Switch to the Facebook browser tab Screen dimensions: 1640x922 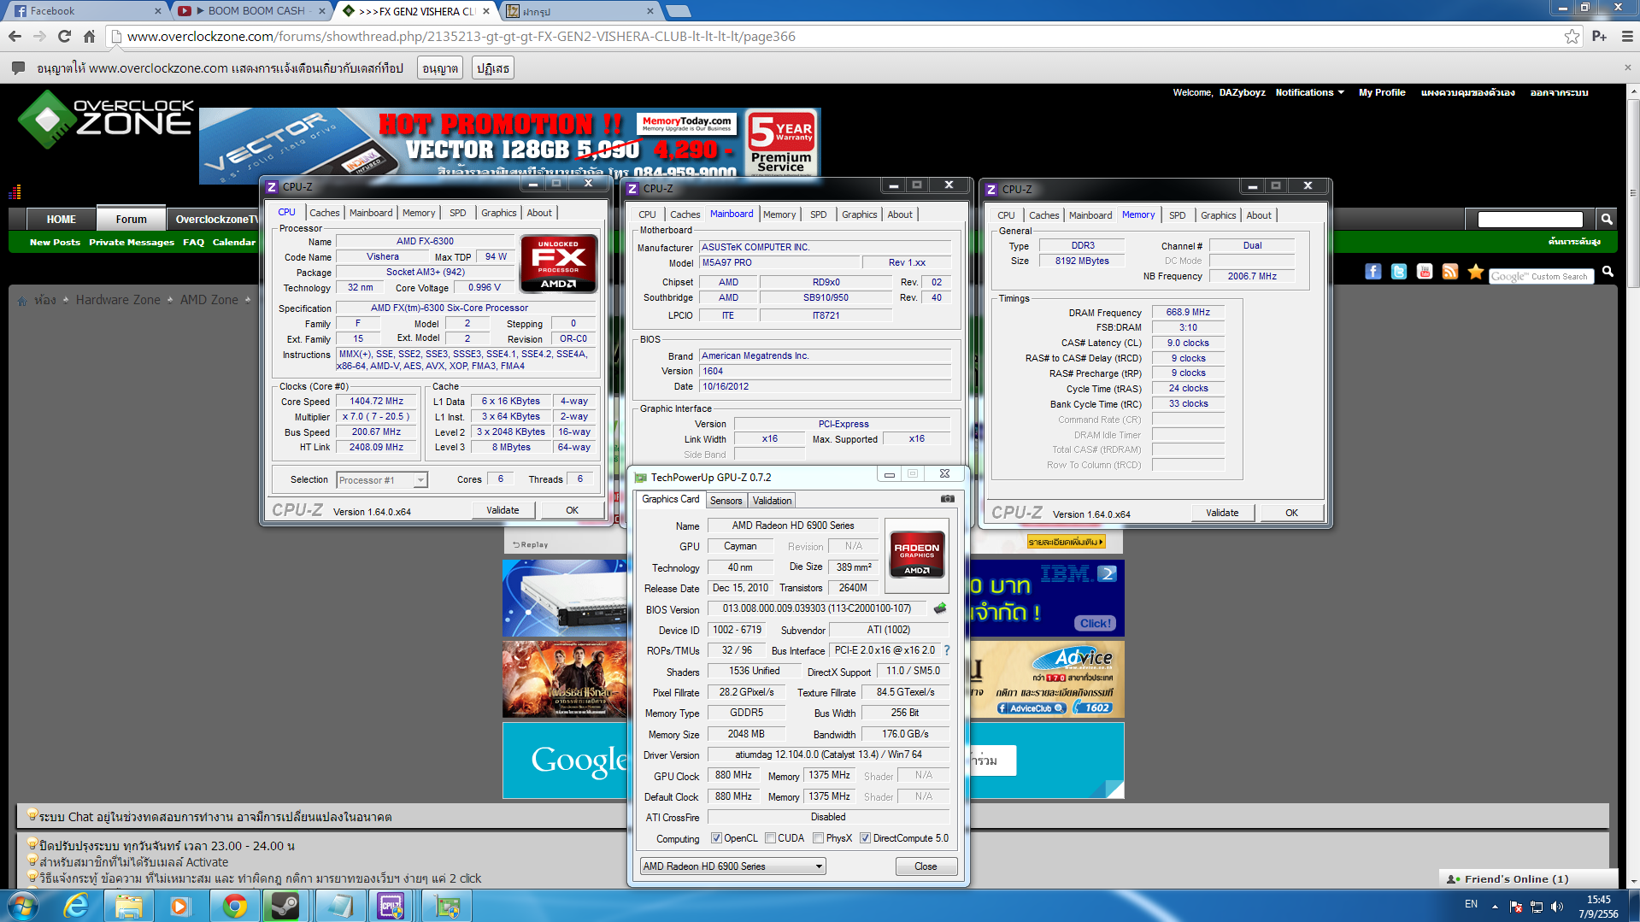pyautogui.click(x=85, y=11)
